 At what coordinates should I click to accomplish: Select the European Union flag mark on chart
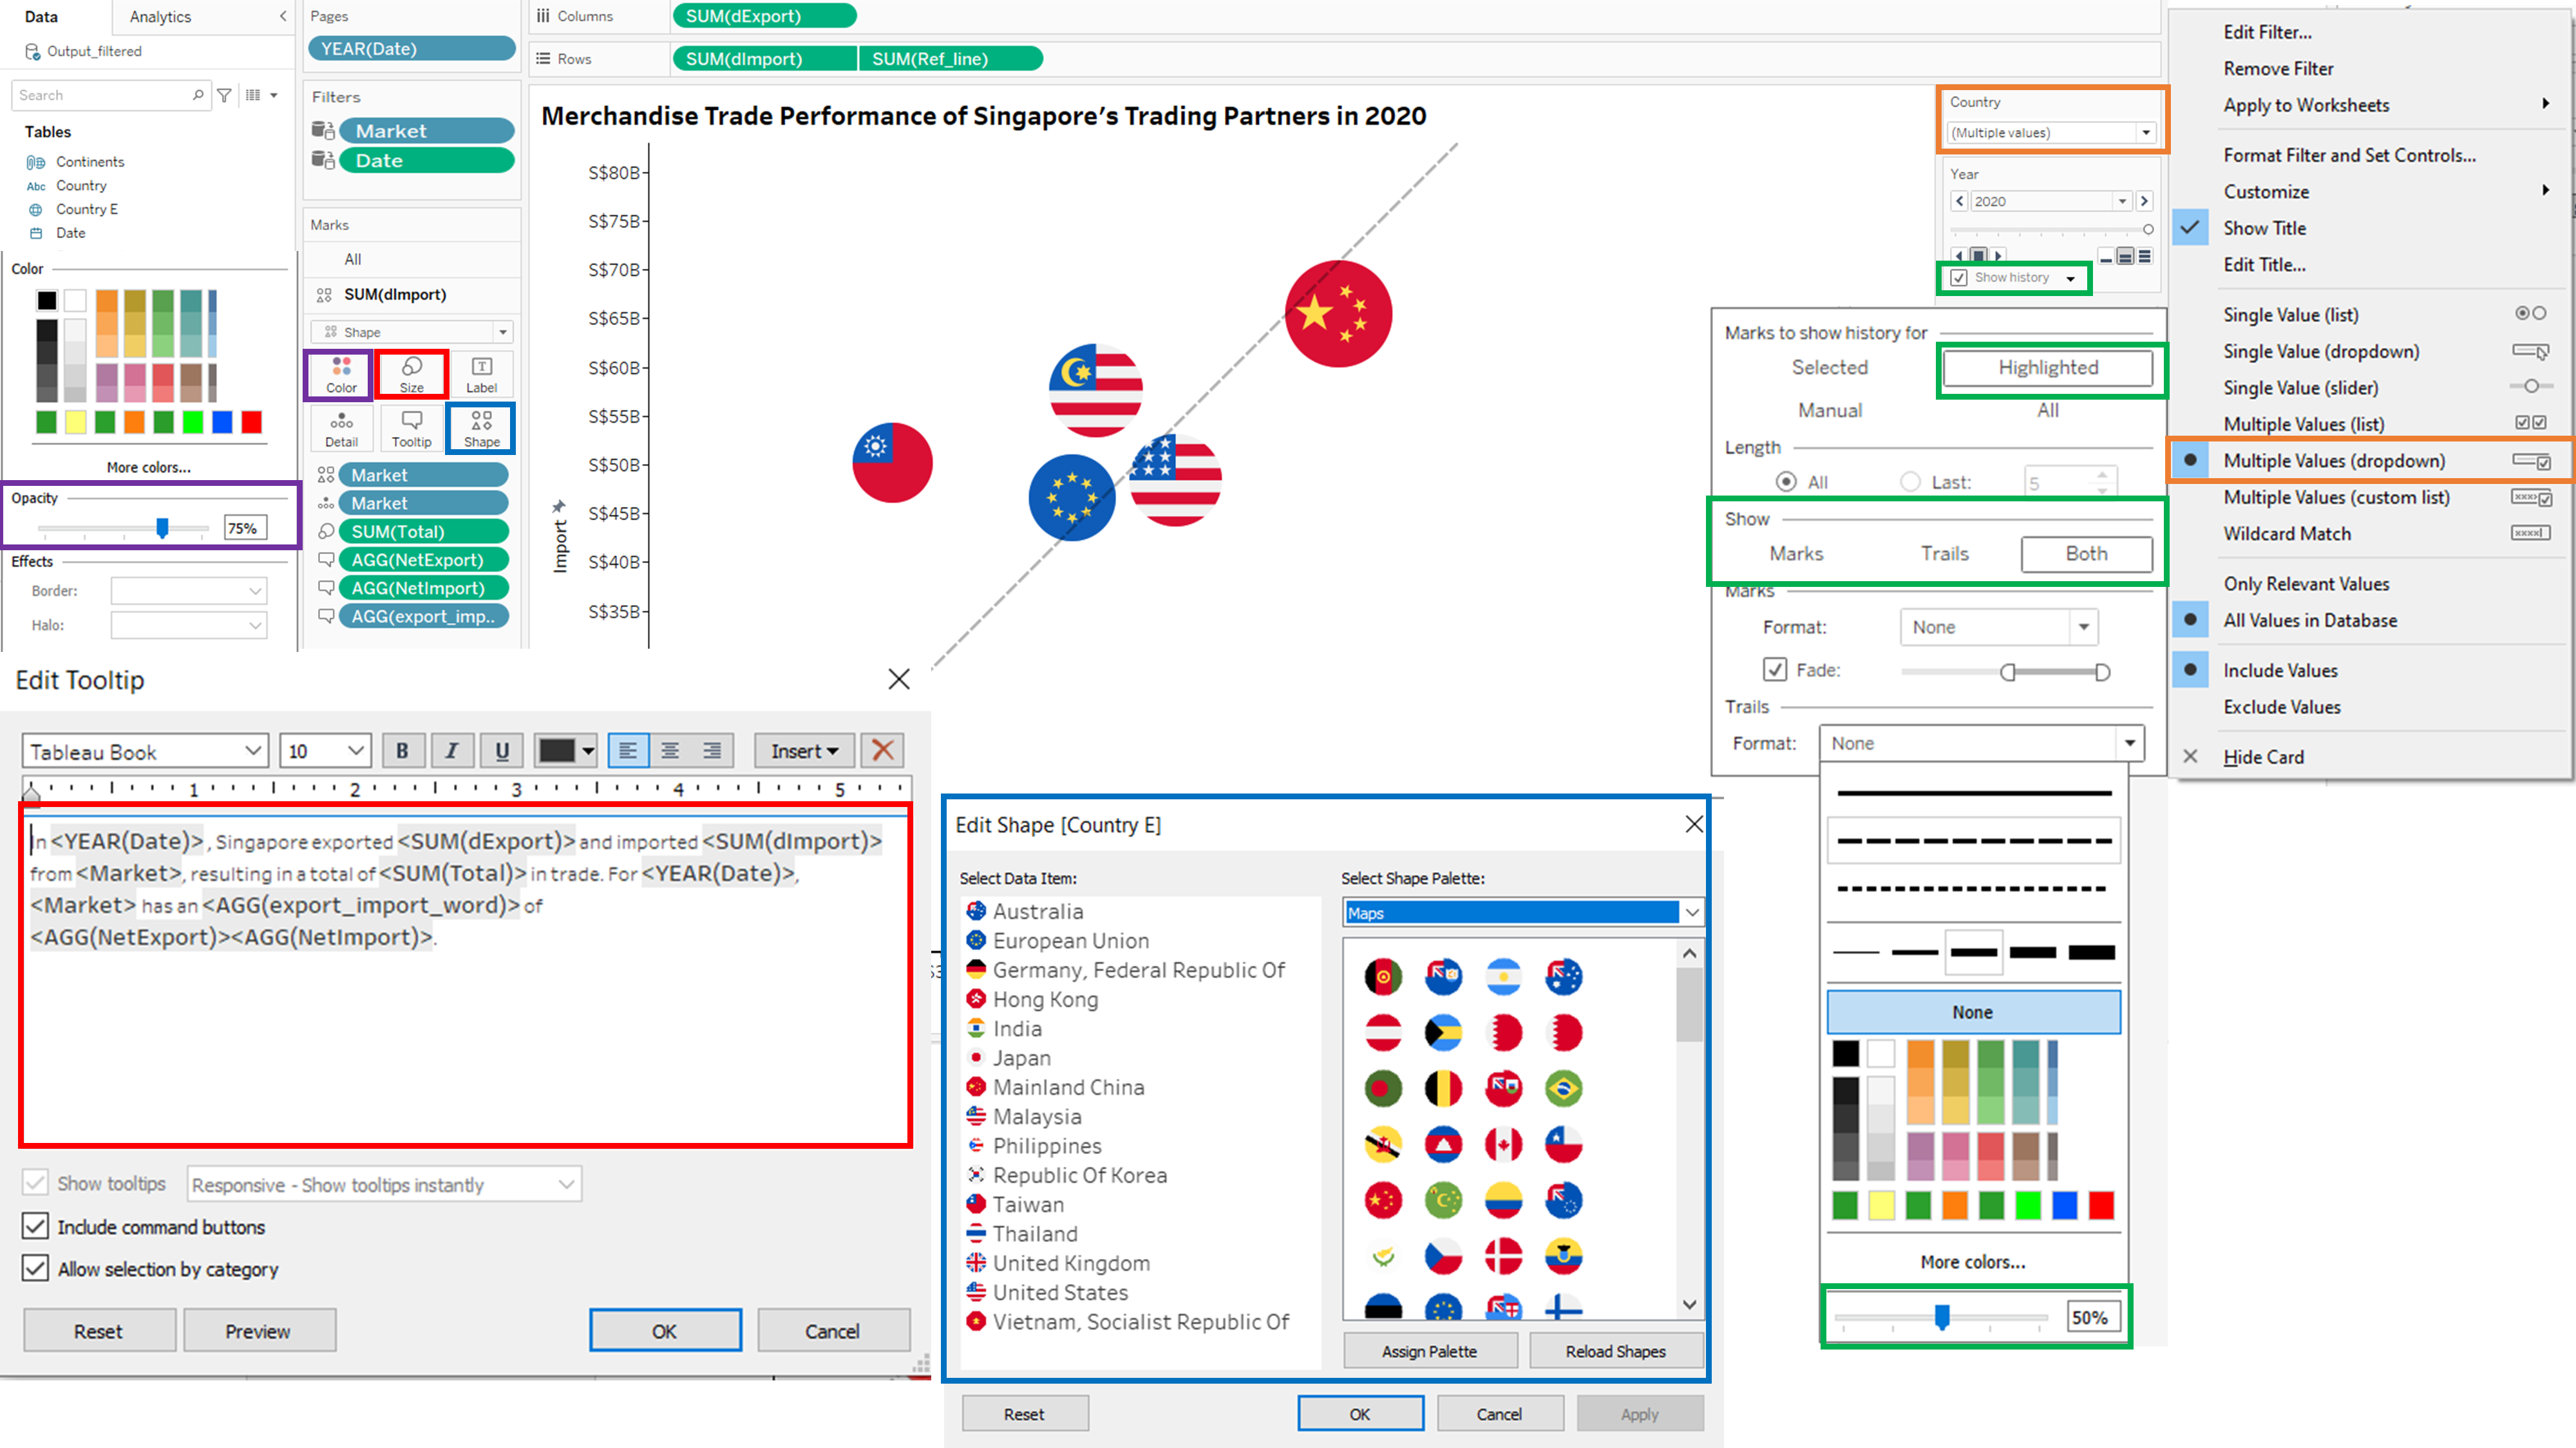(x=1072, y=497)
